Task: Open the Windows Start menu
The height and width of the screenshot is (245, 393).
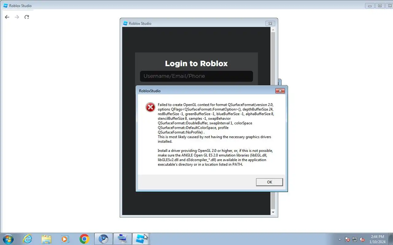Action: coord(8,239)
